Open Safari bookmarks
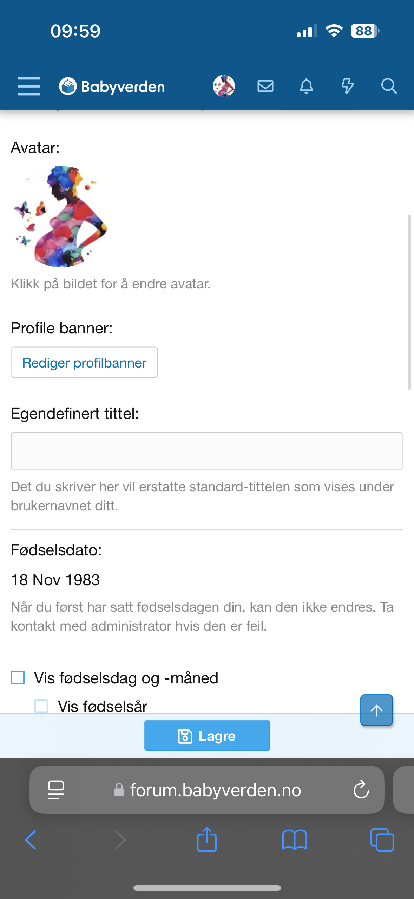Image resolution: width=414 pixels, height=899 pixels. pos(294,840)
